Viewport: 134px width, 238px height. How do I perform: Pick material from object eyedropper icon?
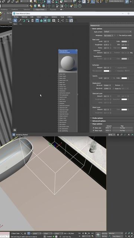[20, 20]
